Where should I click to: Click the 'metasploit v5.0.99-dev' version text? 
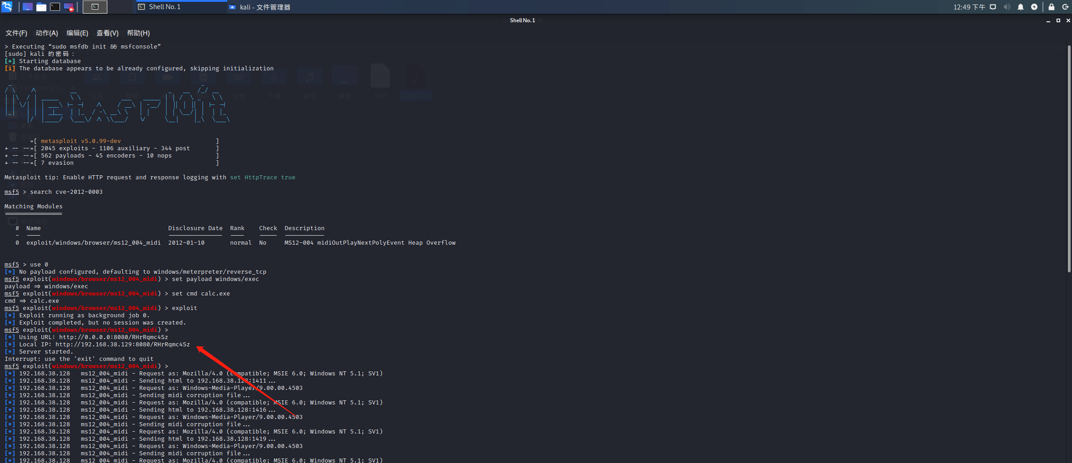point(81,141)
